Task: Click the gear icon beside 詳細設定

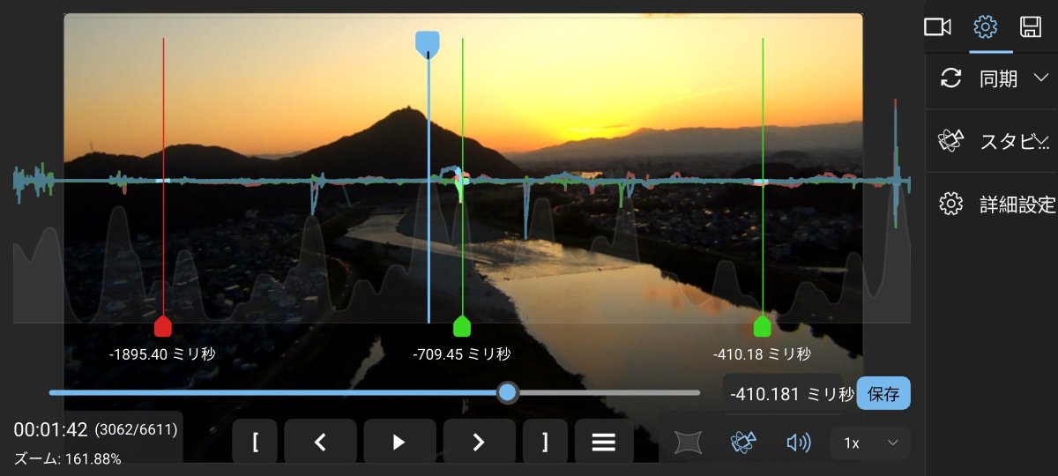Action: coord(950,205)
